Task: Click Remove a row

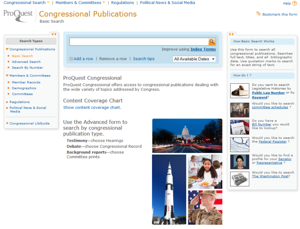Action: point(113,59)
